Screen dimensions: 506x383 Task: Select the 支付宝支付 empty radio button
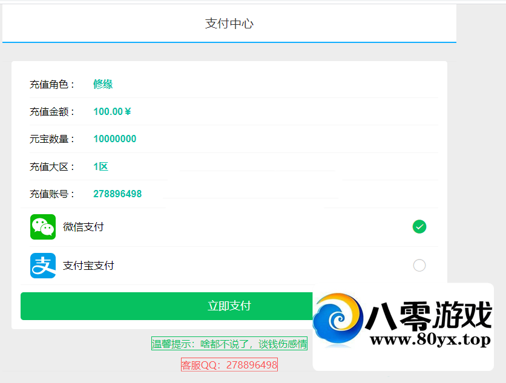[x=419, y=265]
